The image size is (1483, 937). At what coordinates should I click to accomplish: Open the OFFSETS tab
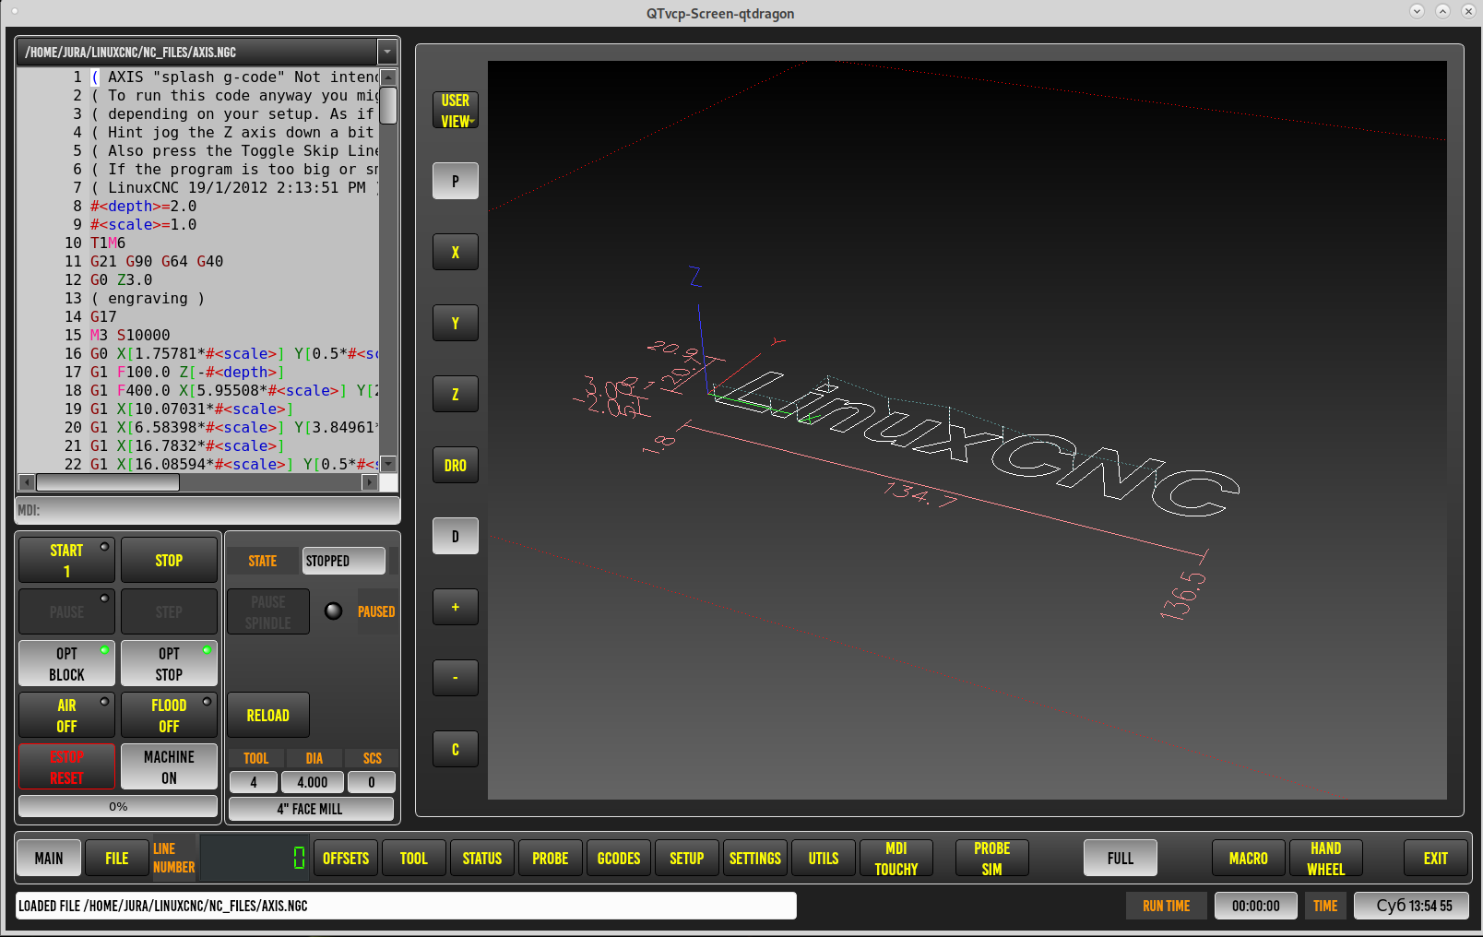coord(346,858)
